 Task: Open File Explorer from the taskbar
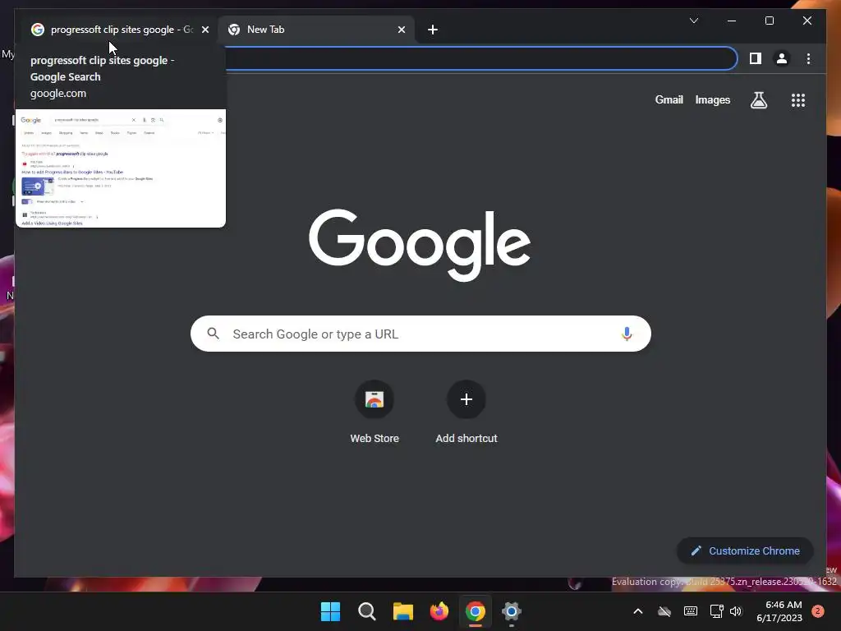[402, 611]
